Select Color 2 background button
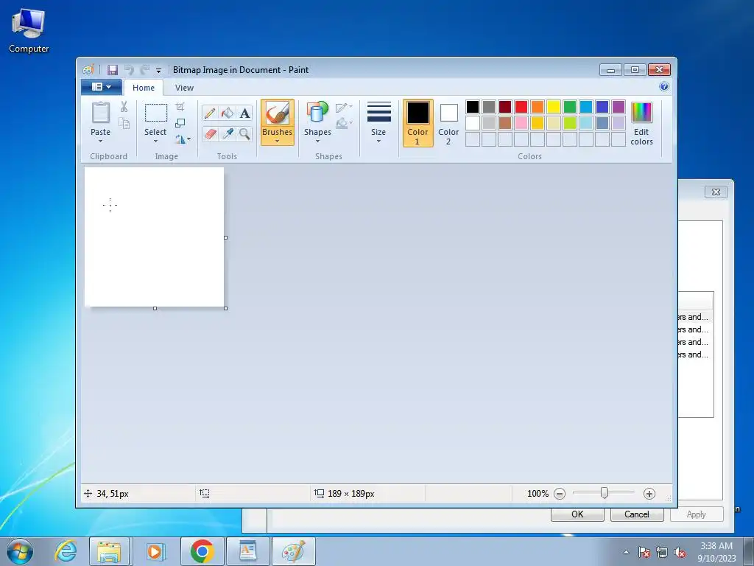The height and width of the screenshot is (566, 754). [x=448, y=123]
